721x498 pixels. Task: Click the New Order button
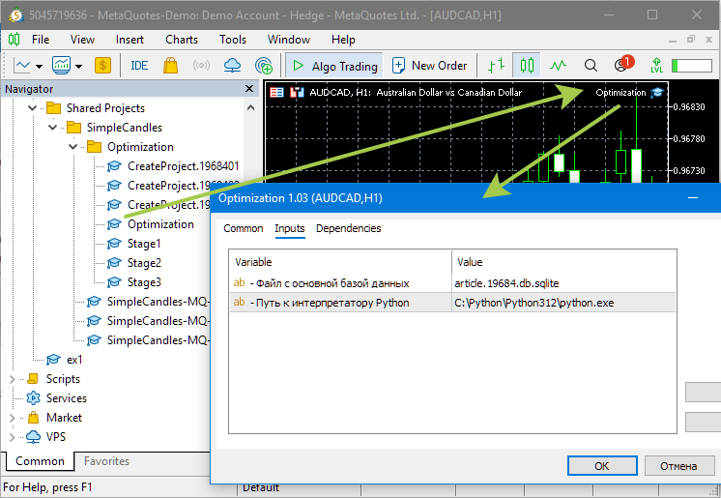coord(429,66)
